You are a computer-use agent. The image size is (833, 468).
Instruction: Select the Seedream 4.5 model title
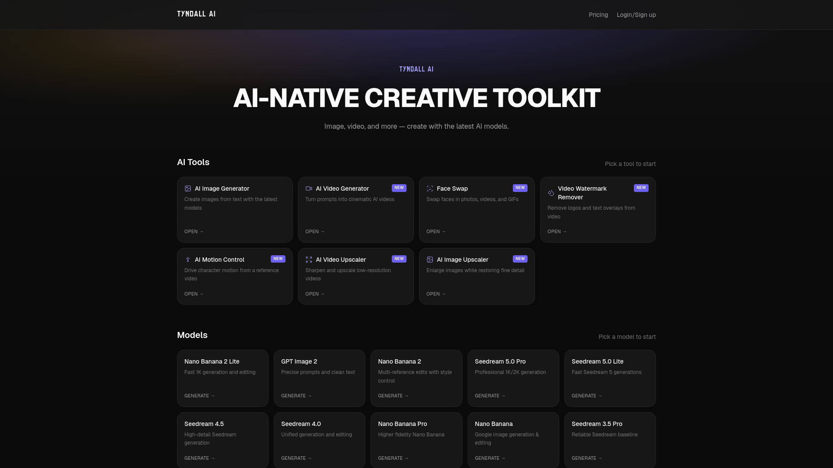click(204, 424)
